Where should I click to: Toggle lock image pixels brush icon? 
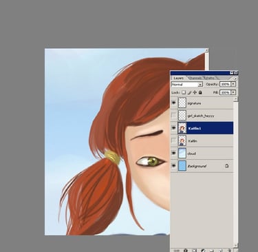tap(189, 92)
